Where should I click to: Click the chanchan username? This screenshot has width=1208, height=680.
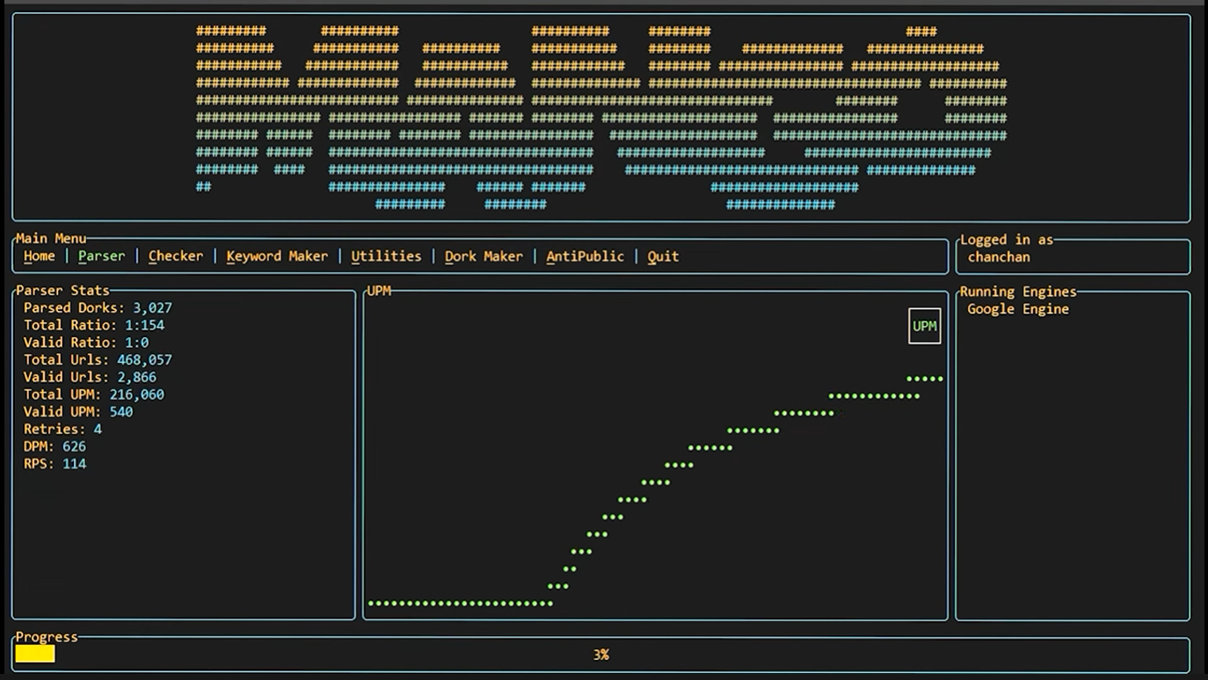pos(999,257)
